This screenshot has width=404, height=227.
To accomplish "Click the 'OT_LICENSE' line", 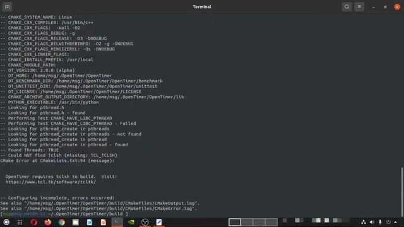I will coord(71,91).
